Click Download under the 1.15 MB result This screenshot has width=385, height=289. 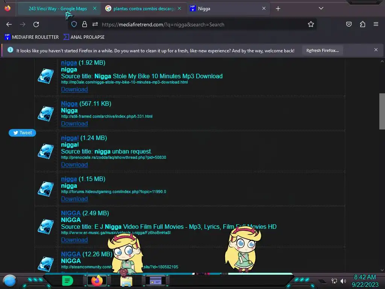(x=74, y=199)
